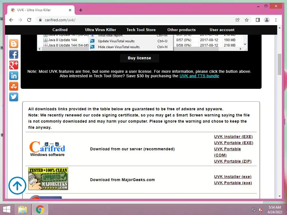
Task: Click the embedded list down scroll arrow
Action: tap(245, 44)
